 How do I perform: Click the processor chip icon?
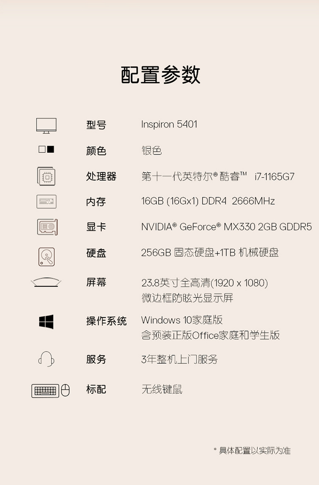pyautogui.click(x=46, y=176)
